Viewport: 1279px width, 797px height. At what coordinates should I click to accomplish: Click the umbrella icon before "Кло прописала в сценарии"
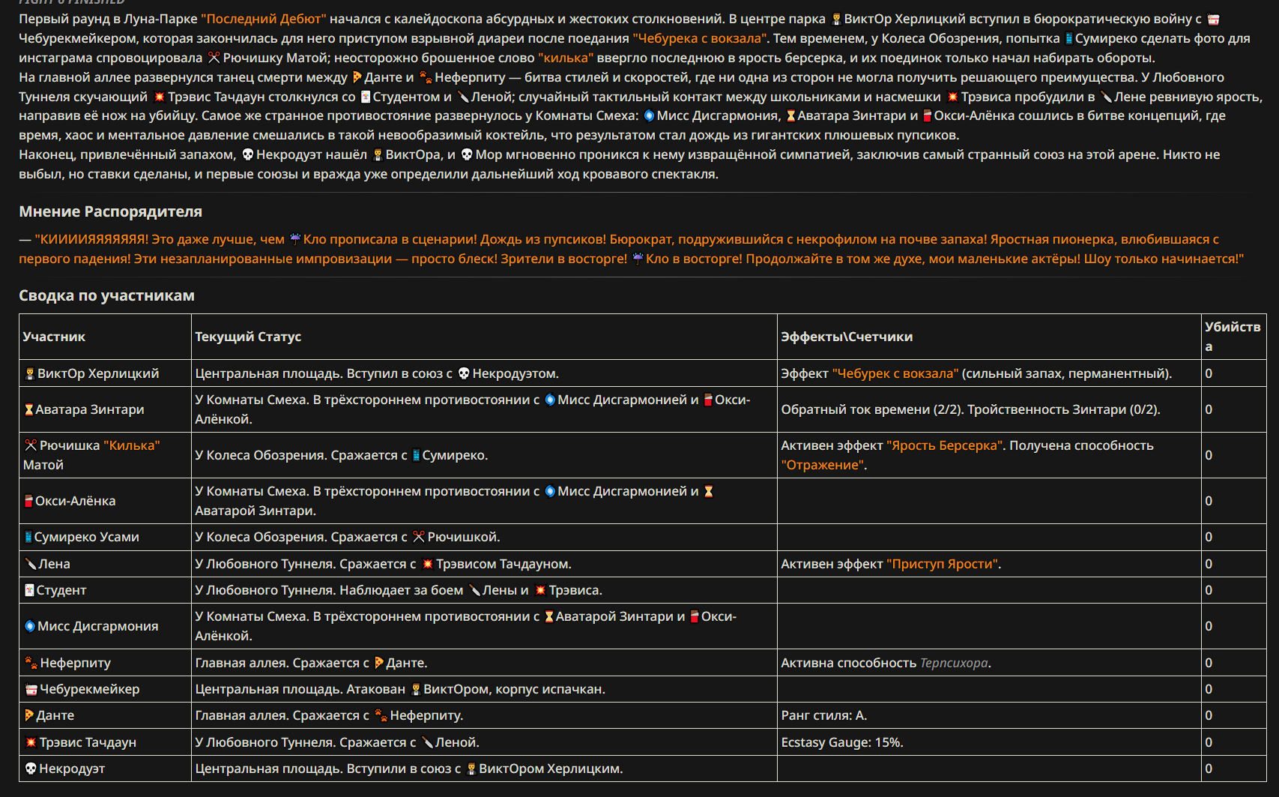(x=295, y=239)
